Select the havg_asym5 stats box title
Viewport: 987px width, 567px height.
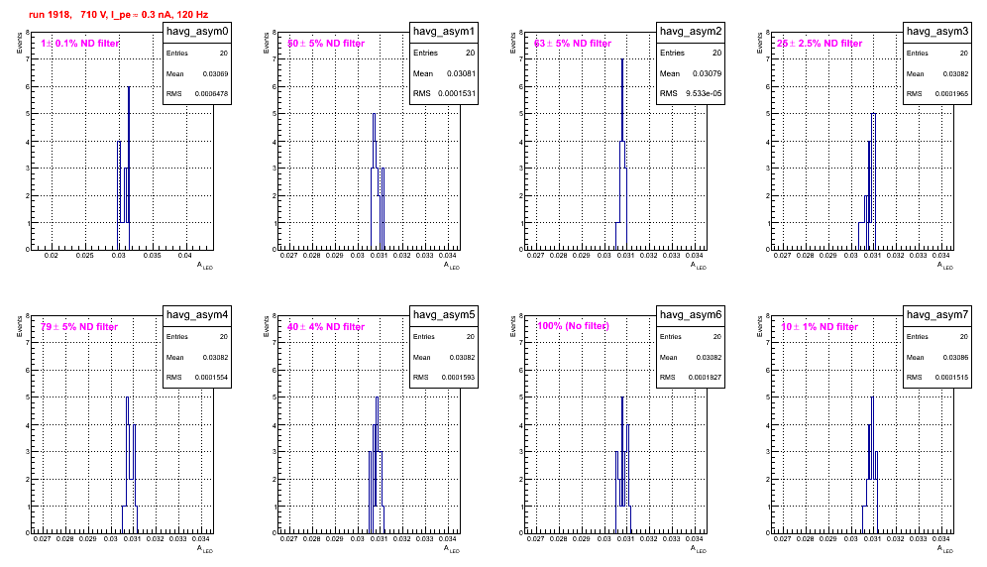(444, 315)
